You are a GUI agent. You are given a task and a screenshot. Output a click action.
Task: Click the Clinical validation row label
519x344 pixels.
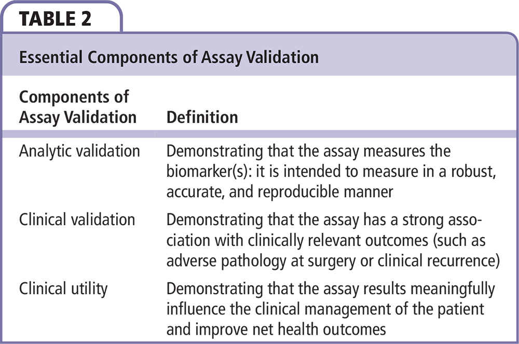(77, 219)
